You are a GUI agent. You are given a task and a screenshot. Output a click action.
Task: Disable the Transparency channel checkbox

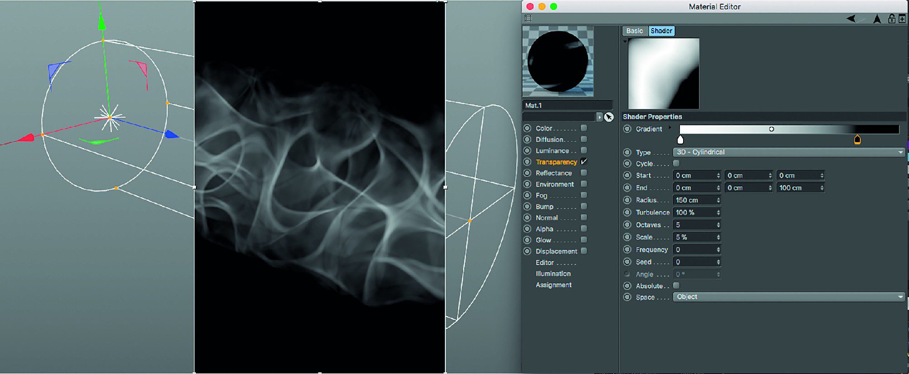[584, 162]
